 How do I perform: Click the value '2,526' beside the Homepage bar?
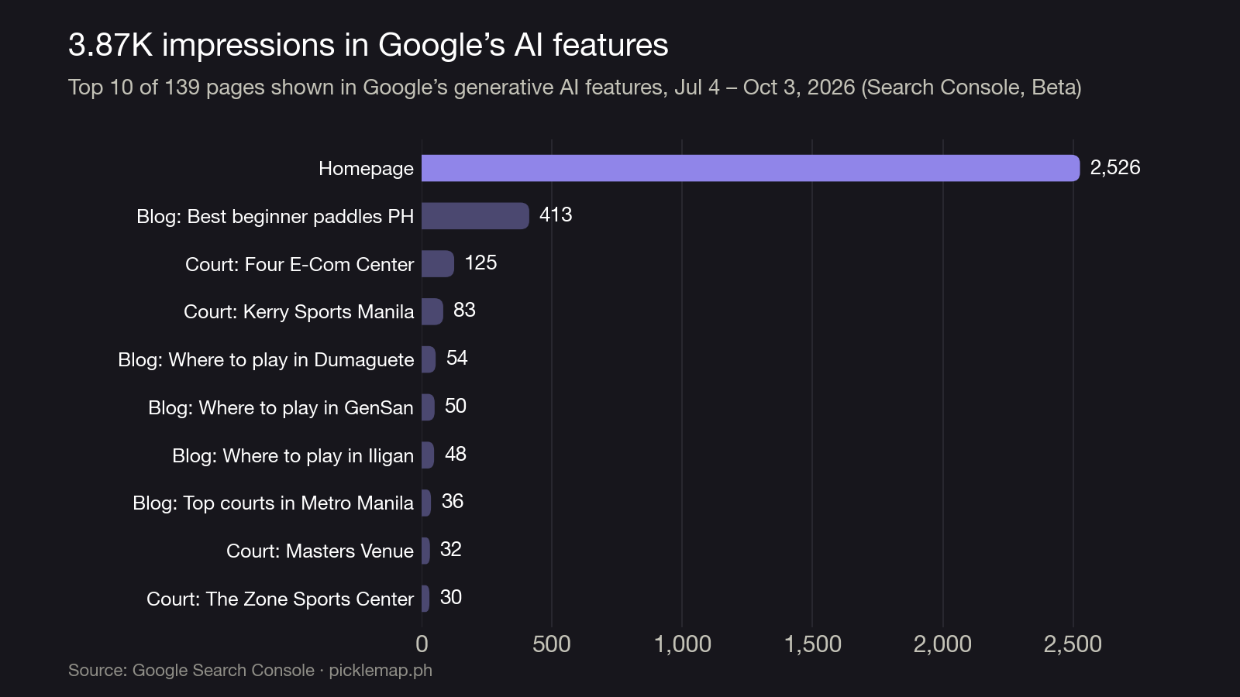point(1115,167)
